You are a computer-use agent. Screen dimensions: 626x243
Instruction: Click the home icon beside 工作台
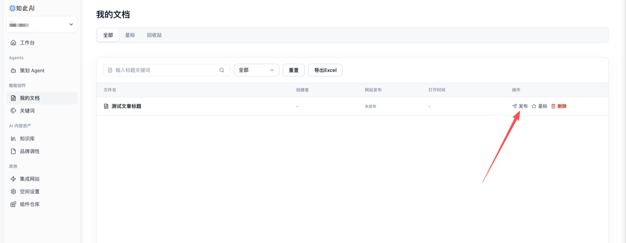click(13, 43)
